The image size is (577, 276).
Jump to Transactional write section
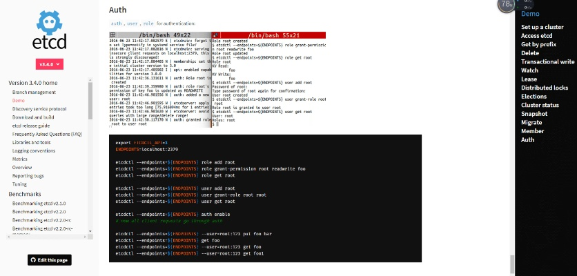[547, 61]
